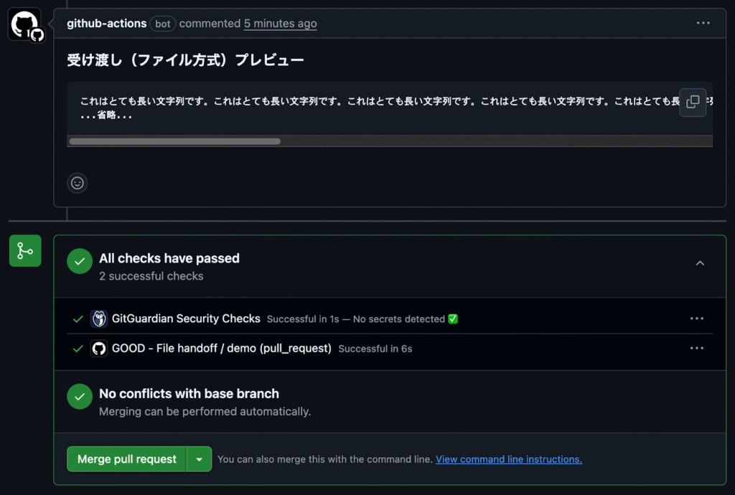The image size is (735, 495).
Task: Click the green checkmark beside No conflicts
Action: click(80, 397)
